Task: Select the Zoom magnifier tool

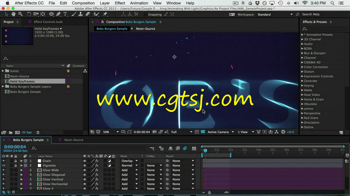Action: [21, 14]
